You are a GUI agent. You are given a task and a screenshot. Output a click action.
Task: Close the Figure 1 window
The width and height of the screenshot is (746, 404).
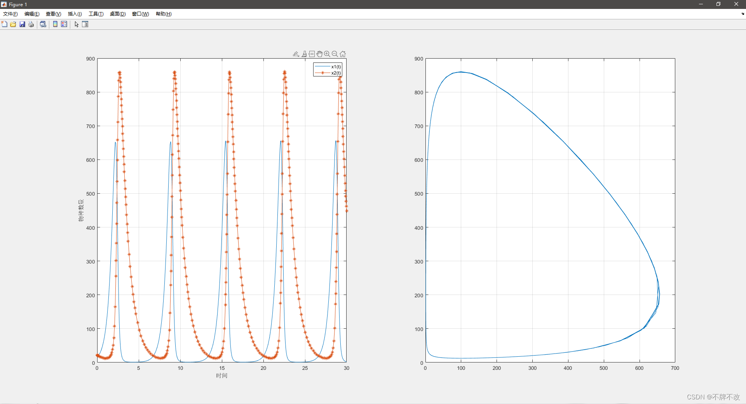click(x=736, y=4)
